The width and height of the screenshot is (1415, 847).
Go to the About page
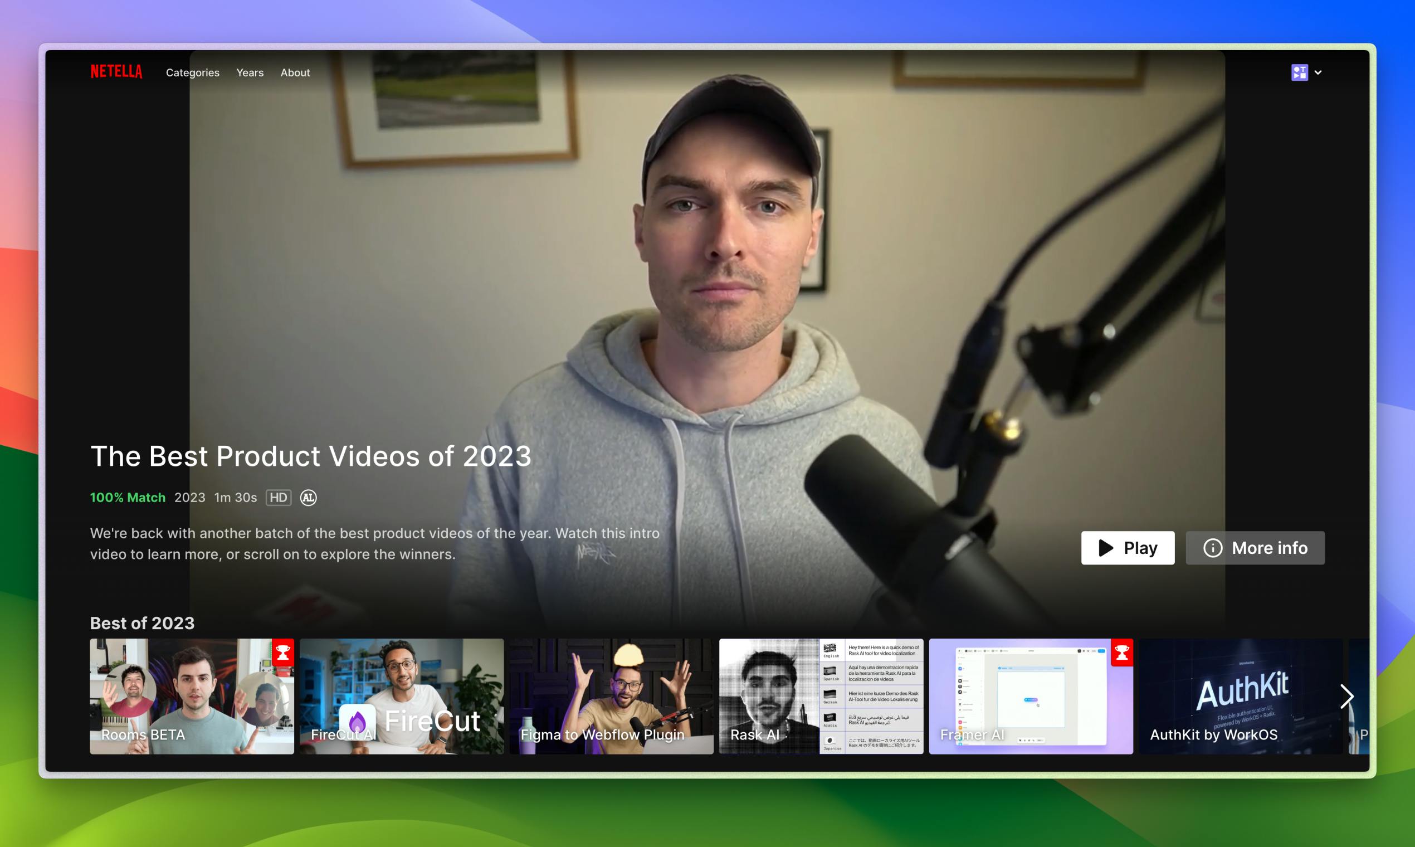(295, 72)
